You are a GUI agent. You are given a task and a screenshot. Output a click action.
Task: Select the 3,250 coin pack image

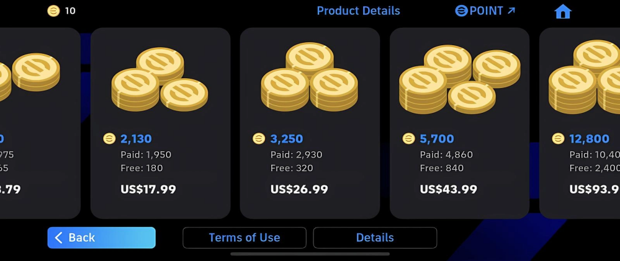[x=309, y=79]
